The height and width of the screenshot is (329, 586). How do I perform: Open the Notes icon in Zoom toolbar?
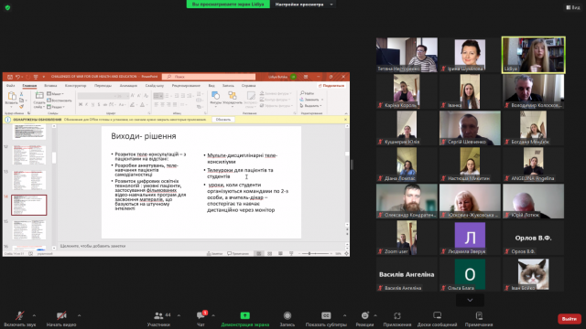(479, 315)
